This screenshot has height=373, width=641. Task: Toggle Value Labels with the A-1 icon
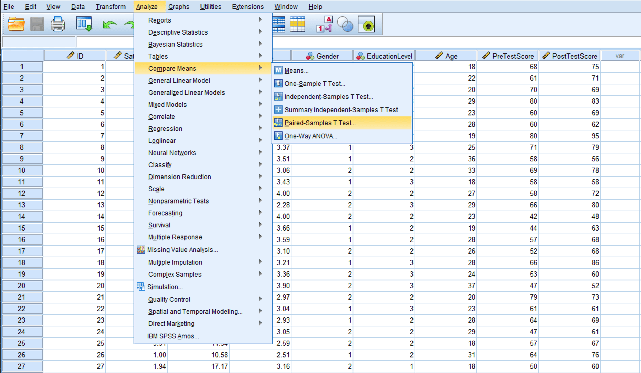(324, 25)
